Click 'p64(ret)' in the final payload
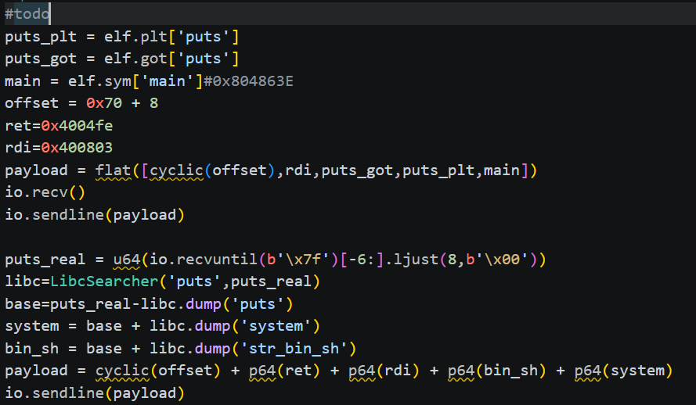The image size is (696, 405). click(284, 371)
